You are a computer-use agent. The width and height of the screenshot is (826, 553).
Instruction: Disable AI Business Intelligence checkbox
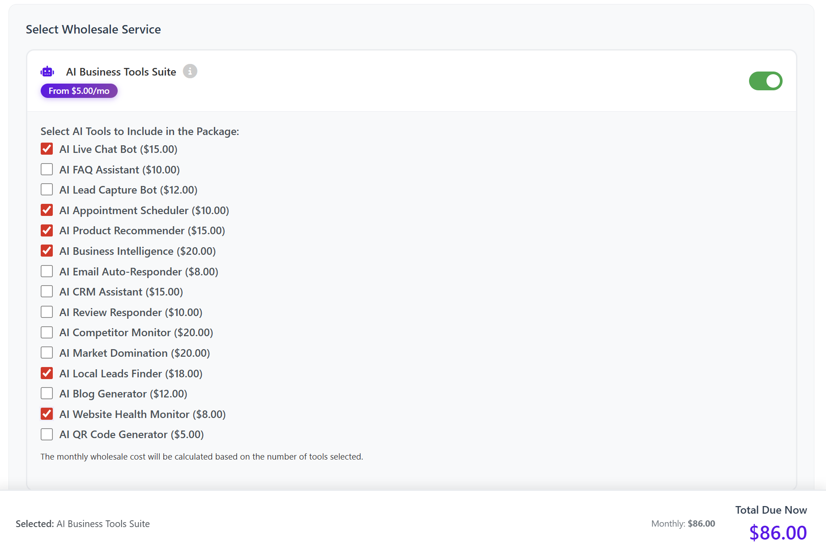[x=47, y=251]
